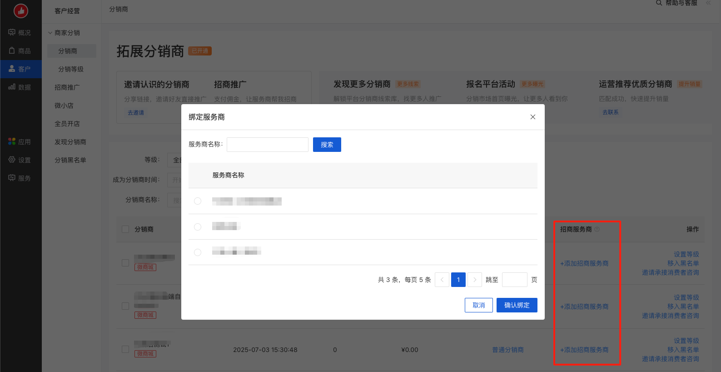The width and height of the screenshot is (721, 372).
Task: Select the first service provider radio button
Action: 198,201
